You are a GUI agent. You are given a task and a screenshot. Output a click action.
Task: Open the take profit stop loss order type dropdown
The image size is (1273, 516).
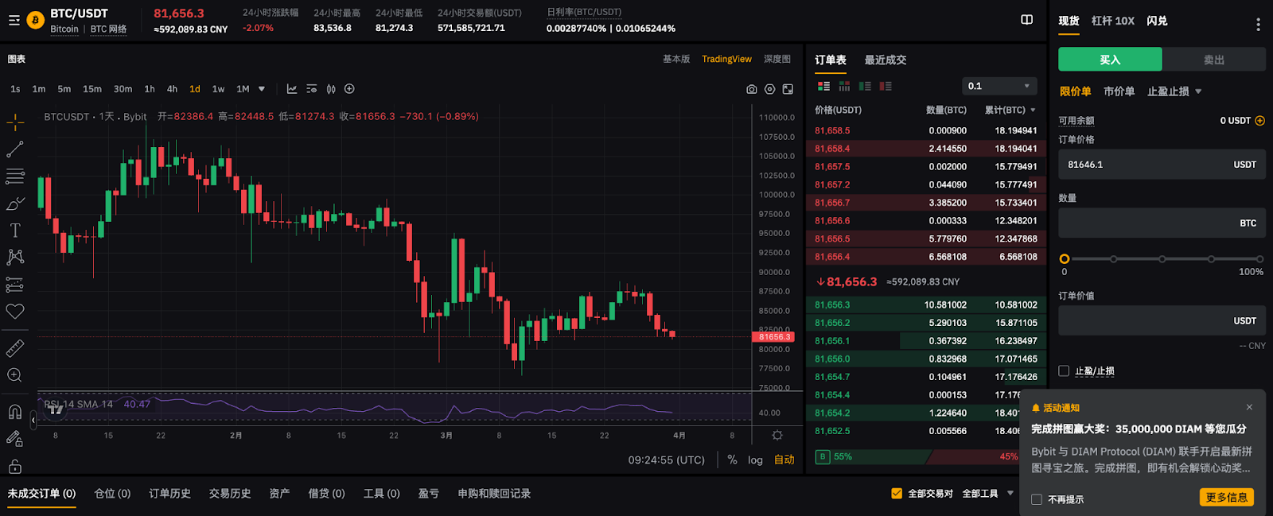pos(1174,91)
